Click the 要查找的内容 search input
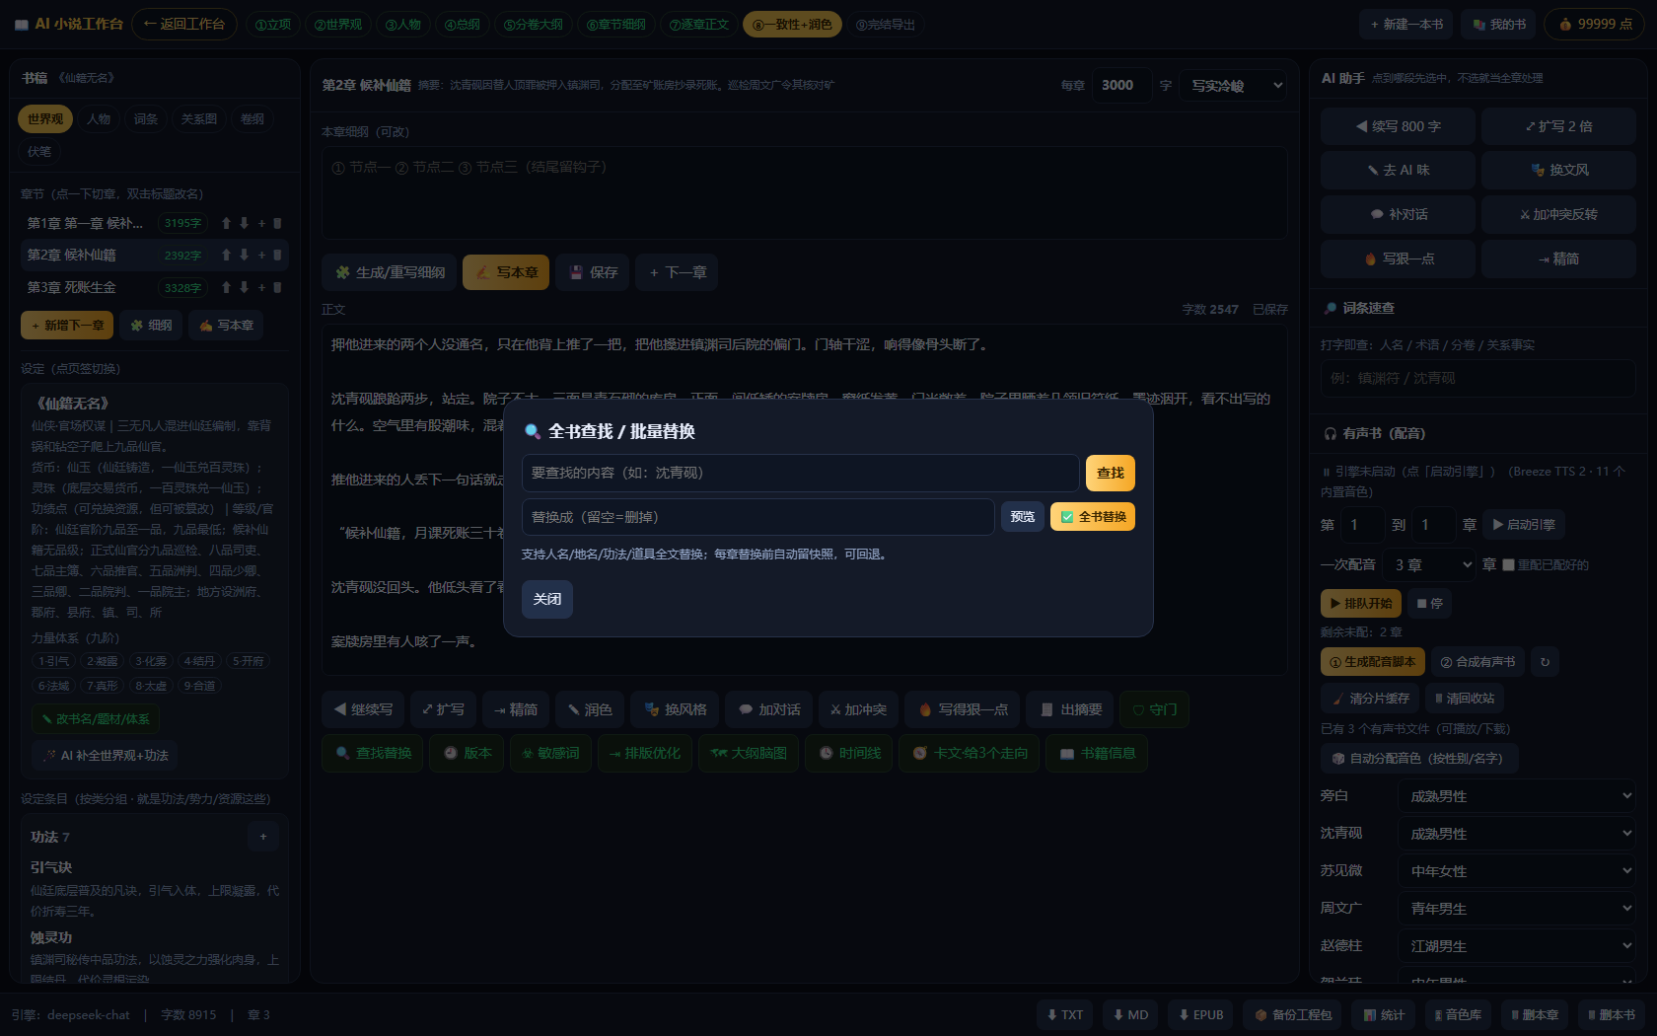 800,474
